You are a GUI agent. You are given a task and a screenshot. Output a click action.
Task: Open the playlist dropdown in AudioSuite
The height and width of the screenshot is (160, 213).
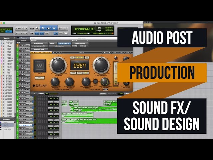click(53, 44)
